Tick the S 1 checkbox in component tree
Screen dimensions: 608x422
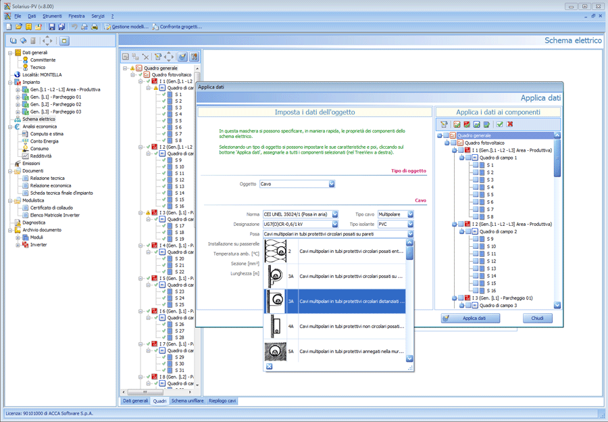pos(476,165)
